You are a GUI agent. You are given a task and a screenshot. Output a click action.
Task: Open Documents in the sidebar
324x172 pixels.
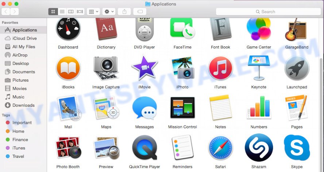[23, 72]
